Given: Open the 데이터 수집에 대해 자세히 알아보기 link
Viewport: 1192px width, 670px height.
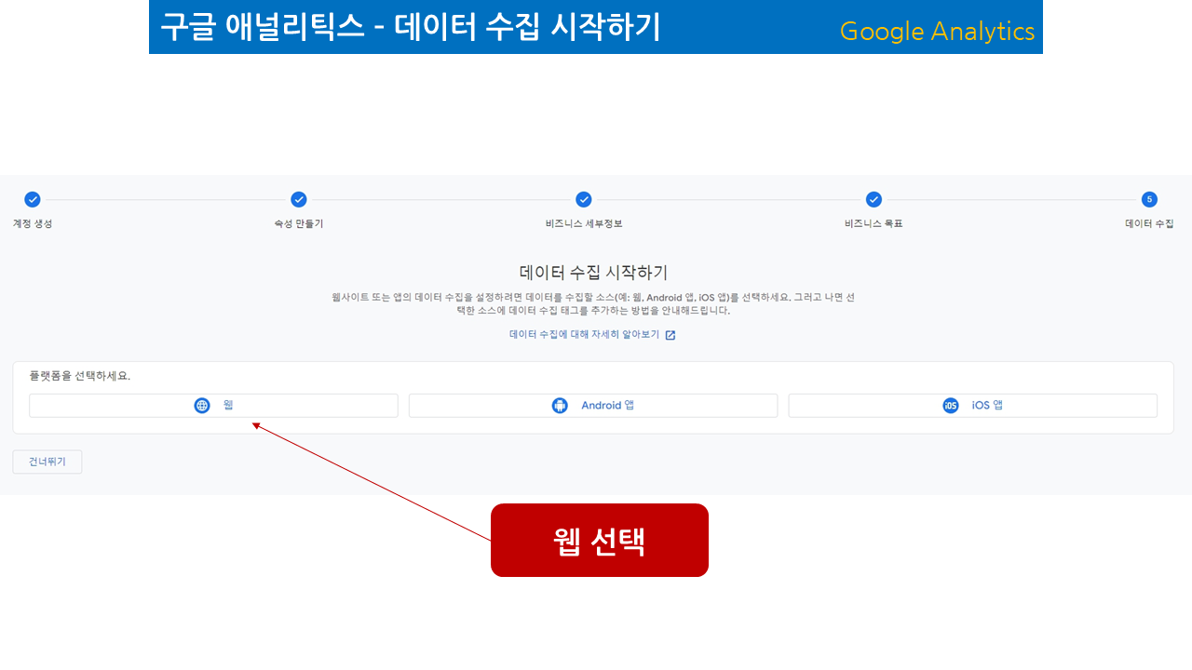Looking at the screenshot, I should [584, 334].
